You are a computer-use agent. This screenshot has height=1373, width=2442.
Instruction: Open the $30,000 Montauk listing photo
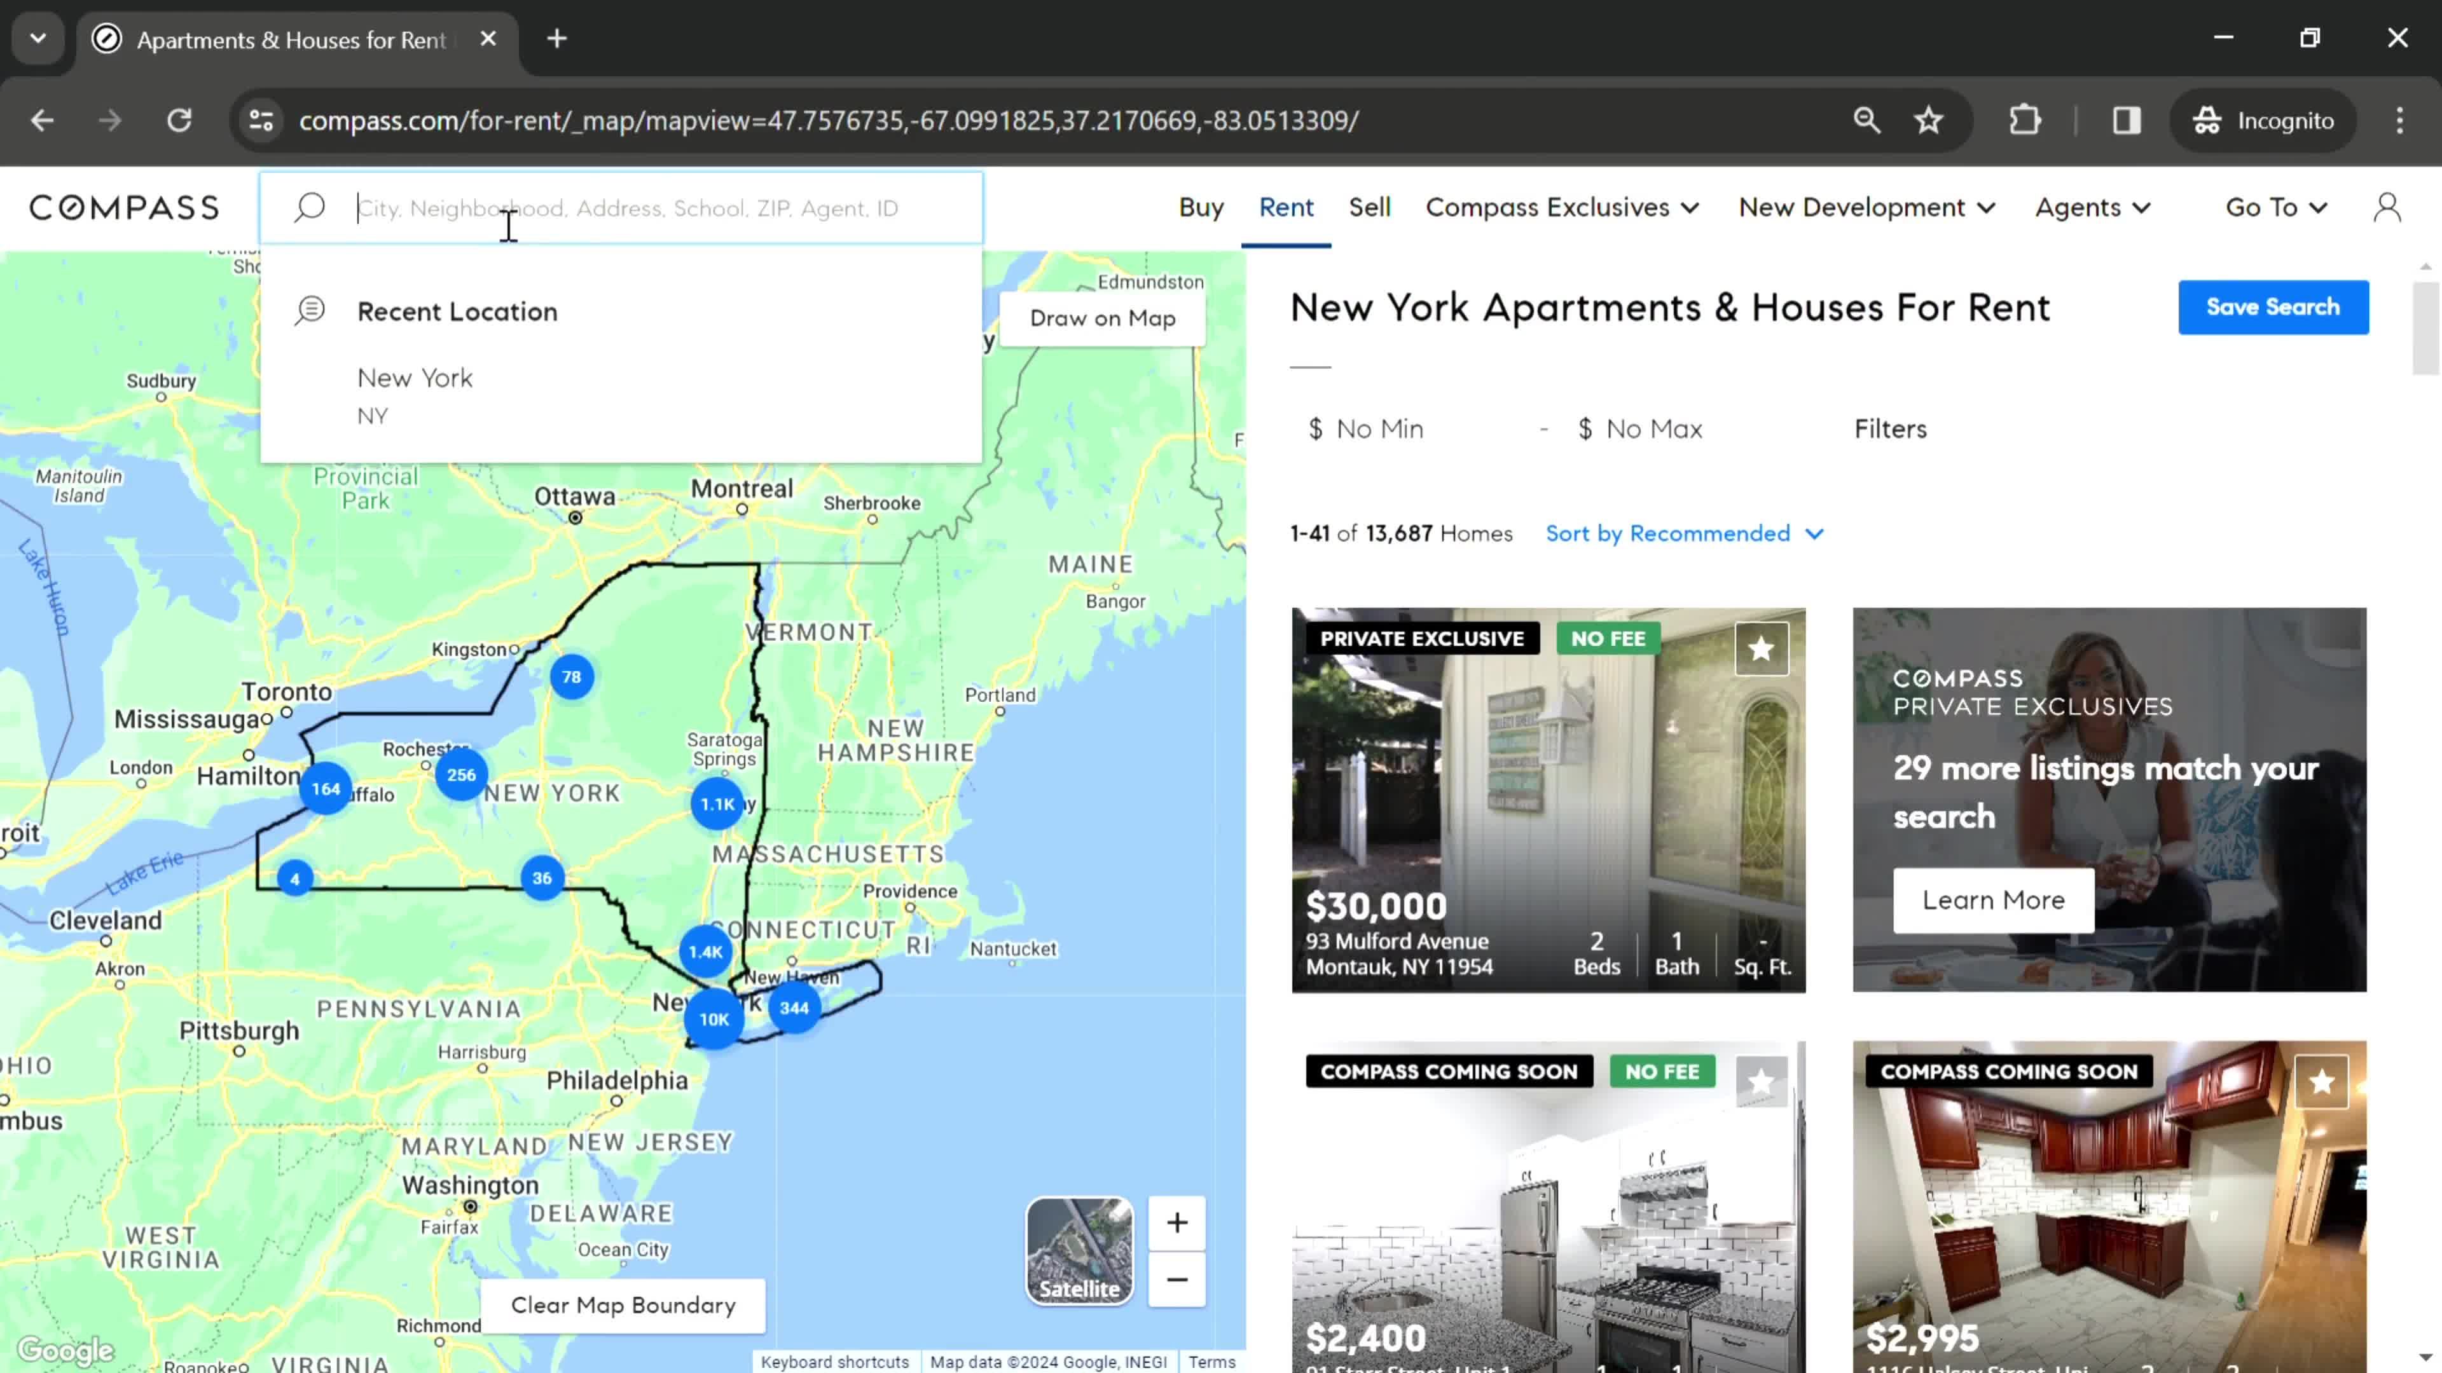[x=1548, y=800]
